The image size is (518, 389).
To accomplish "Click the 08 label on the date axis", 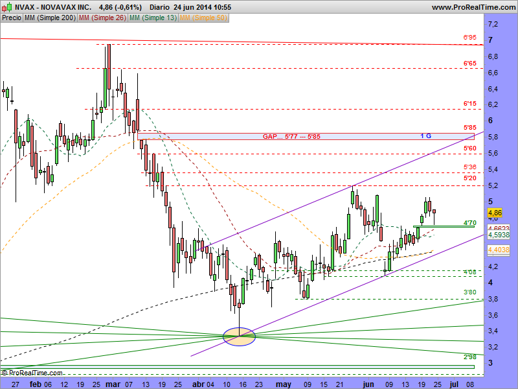I will (x=470, y=384).
